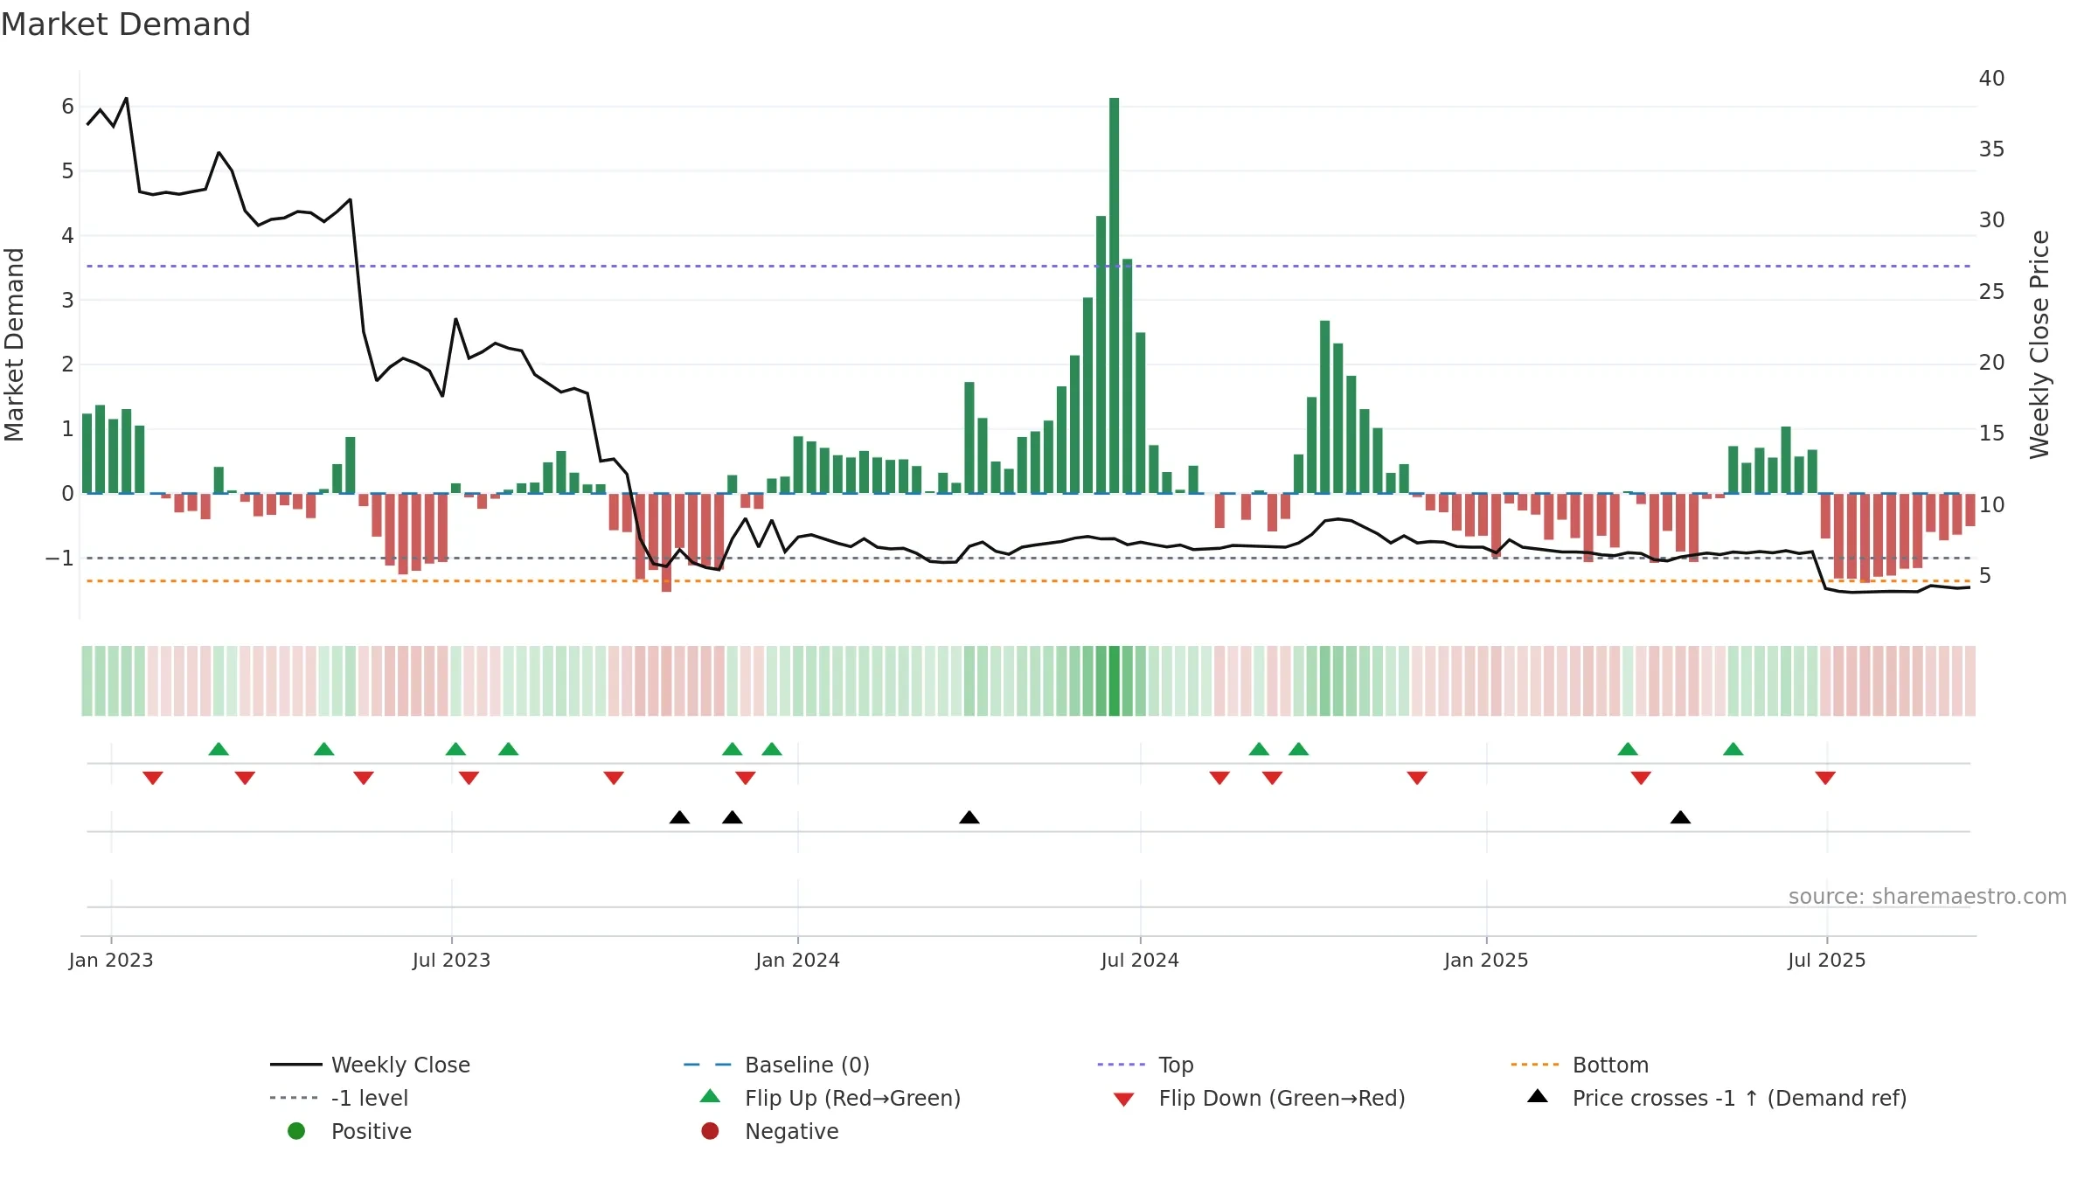Click the red Negative legend dot
The image size is (2098, 1180).
tap(710, 1131)
